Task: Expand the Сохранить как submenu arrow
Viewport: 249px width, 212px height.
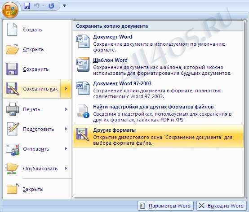Action: tap(66, 89)
